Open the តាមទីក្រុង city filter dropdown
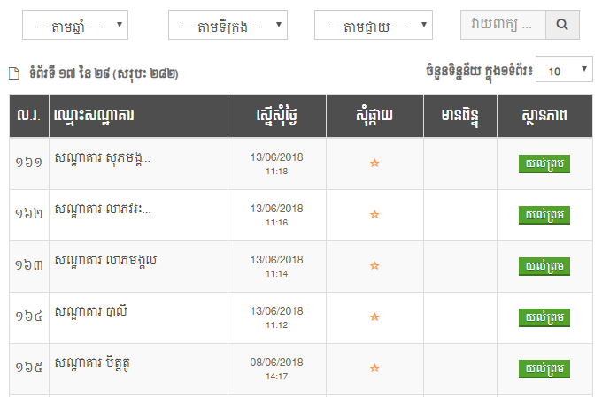The height and width of the screenshot is (397, 602). tap(228, 25)
